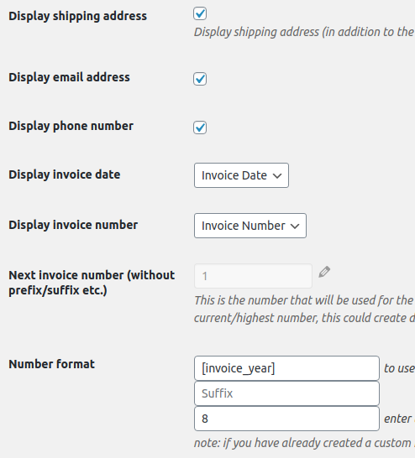Click the pencil icon to edit next invoice number

(324, 272)
